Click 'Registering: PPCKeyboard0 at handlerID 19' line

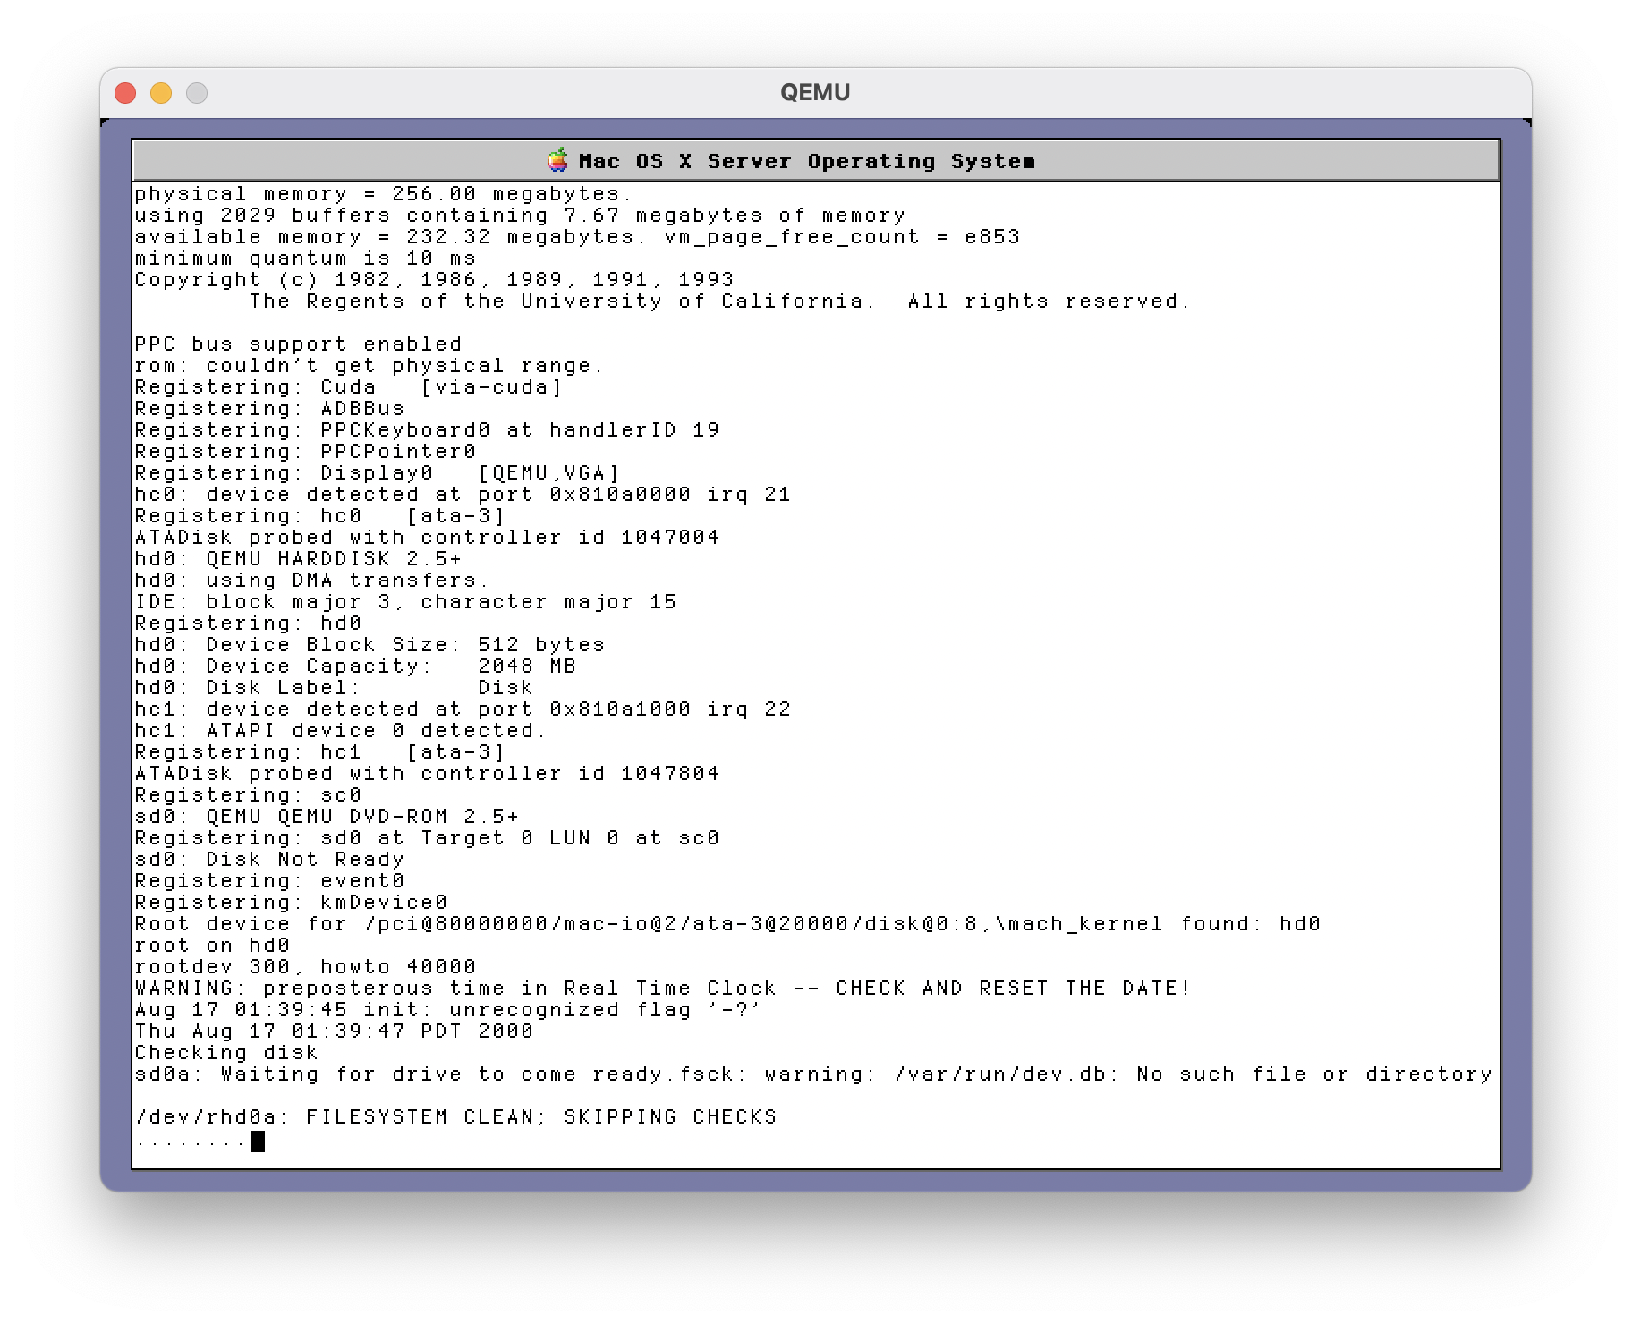coord(427,430)
